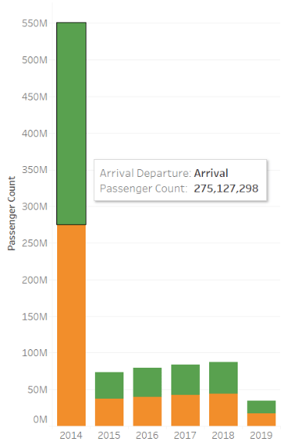
Task: Select the orange 2014 bar segment
Action: click(72, 325)
